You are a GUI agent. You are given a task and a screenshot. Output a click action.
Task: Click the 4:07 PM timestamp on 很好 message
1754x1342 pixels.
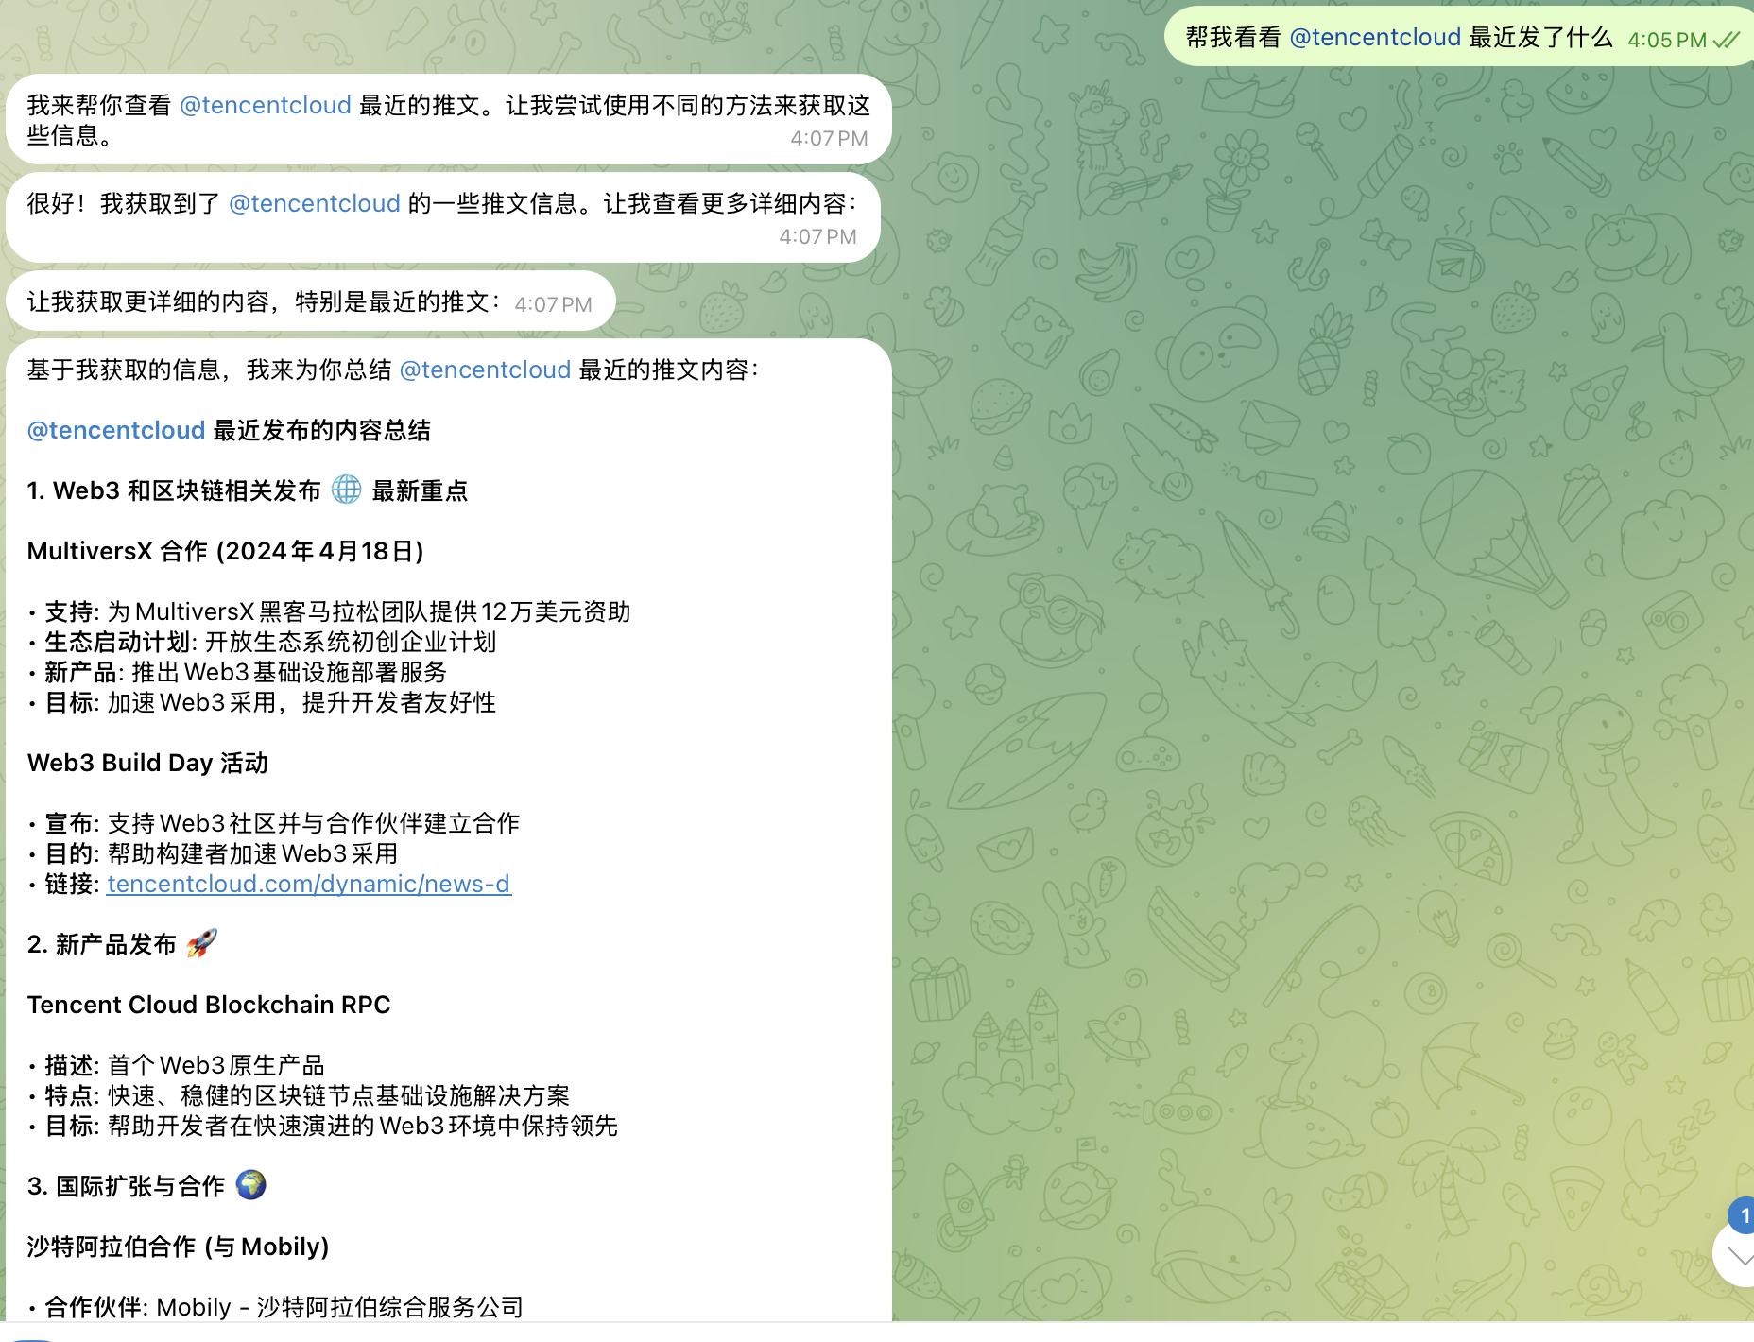click(x=817, y=236)
